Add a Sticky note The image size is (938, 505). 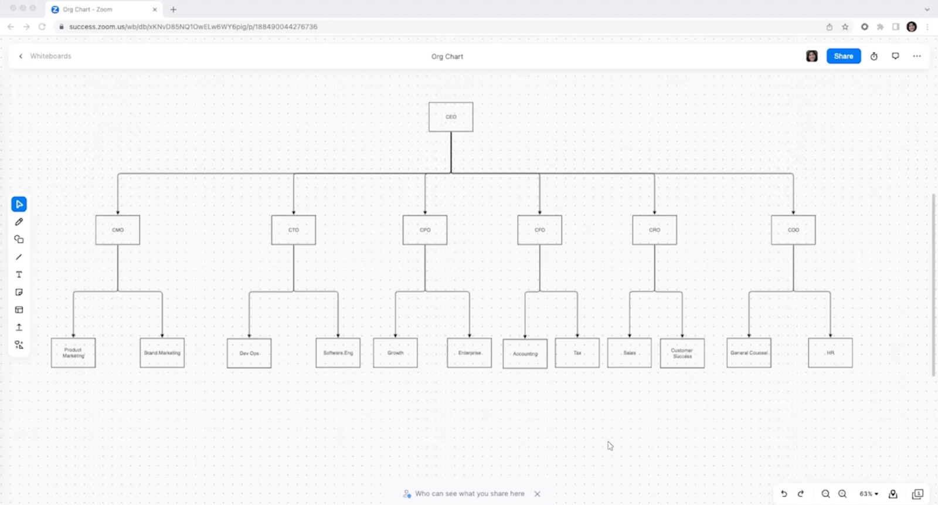point(19,292)
